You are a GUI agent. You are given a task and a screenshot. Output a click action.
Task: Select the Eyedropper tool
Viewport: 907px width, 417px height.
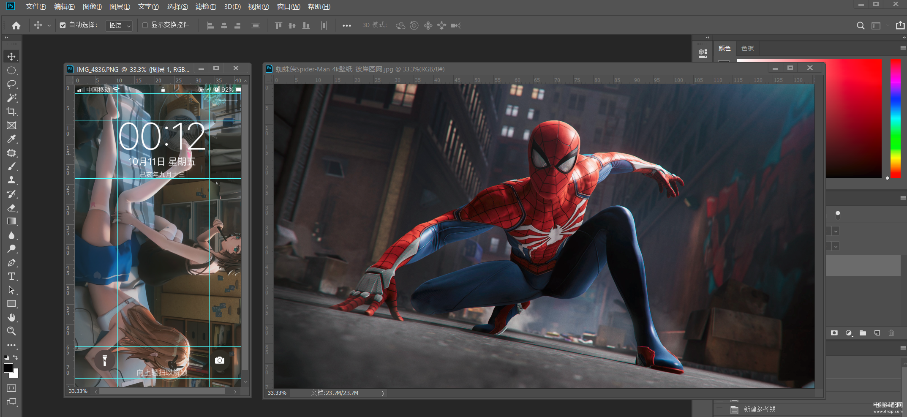pyautogui.click(x=11, y=139)
